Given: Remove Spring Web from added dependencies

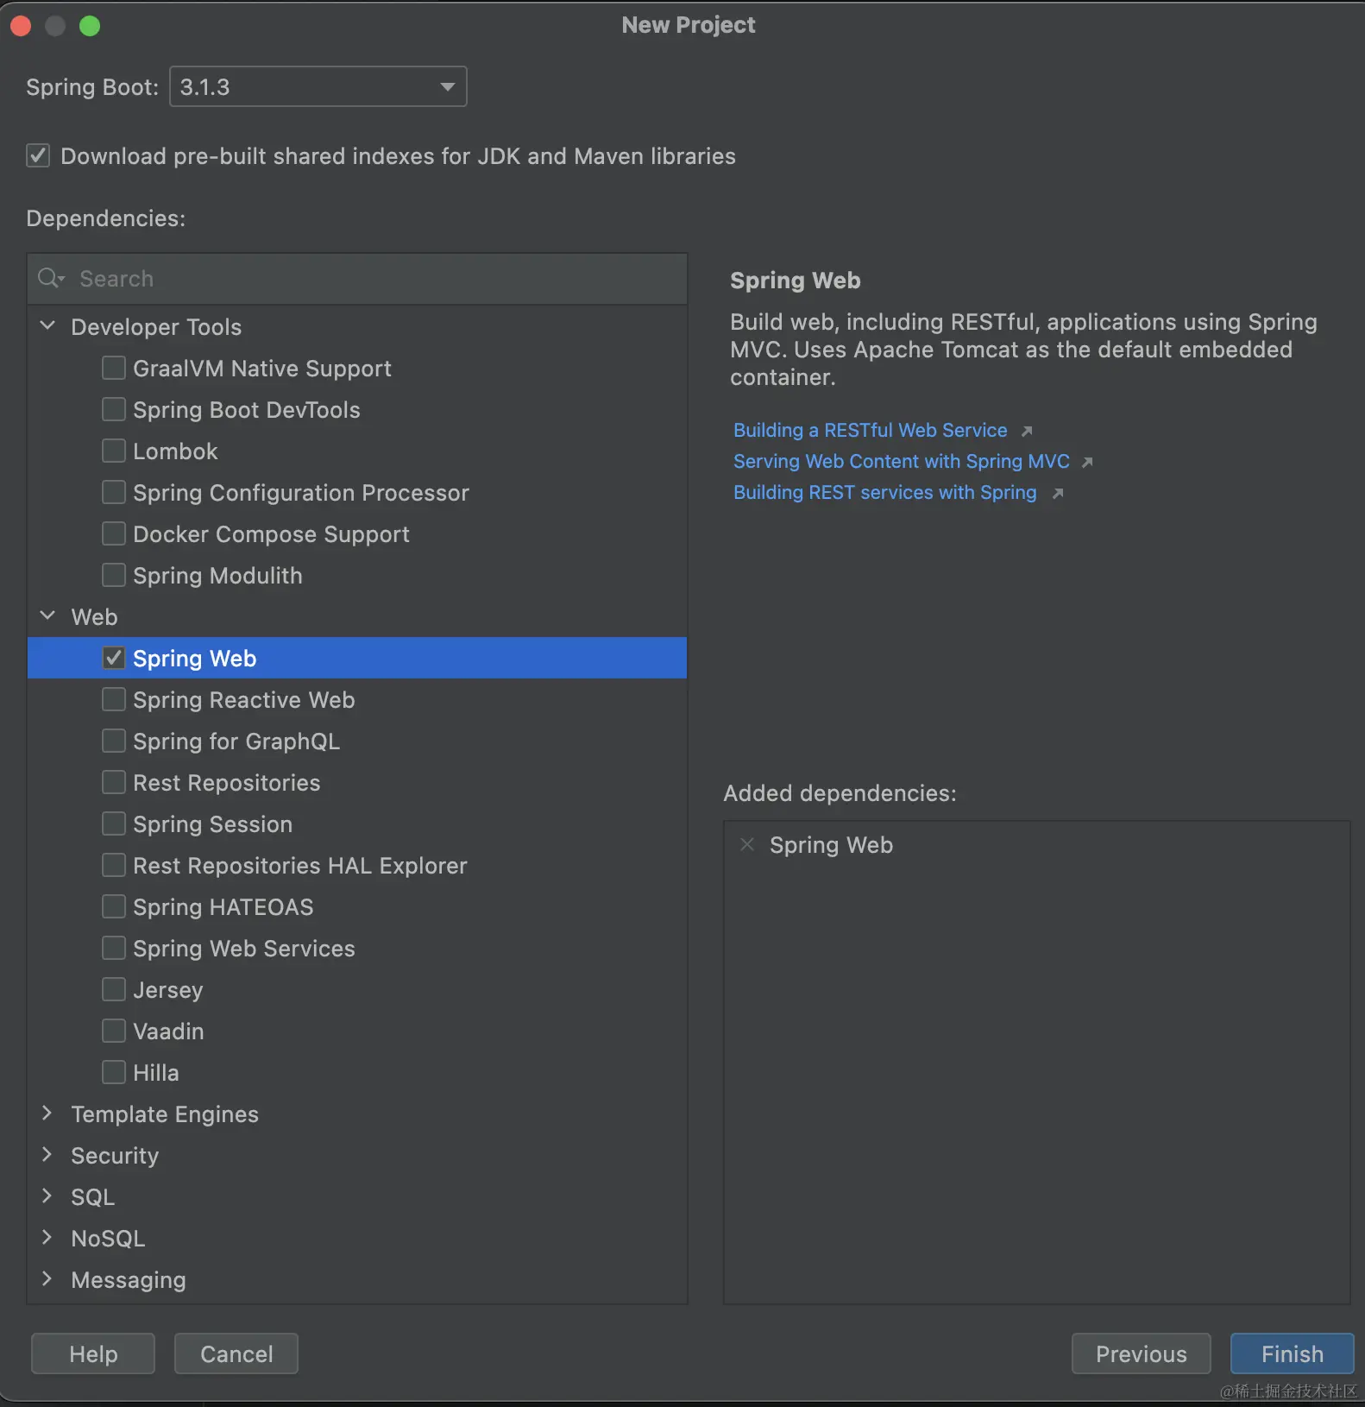Looking at the screenshot, I should (747, 845).
